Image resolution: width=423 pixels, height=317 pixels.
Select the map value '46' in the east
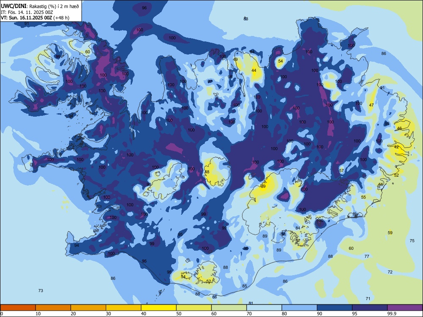coord(400,128)
